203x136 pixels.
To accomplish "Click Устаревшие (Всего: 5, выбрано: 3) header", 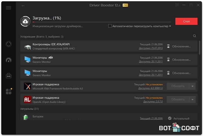I will tap(42, 37).
